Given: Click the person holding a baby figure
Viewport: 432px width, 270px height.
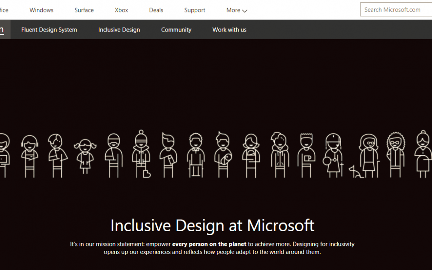Looking at the screenshot, I should 223,154.
